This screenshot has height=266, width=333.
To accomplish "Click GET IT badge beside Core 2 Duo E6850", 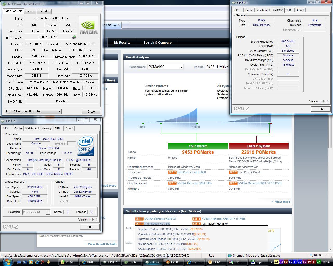I will [x=172, y=172].
